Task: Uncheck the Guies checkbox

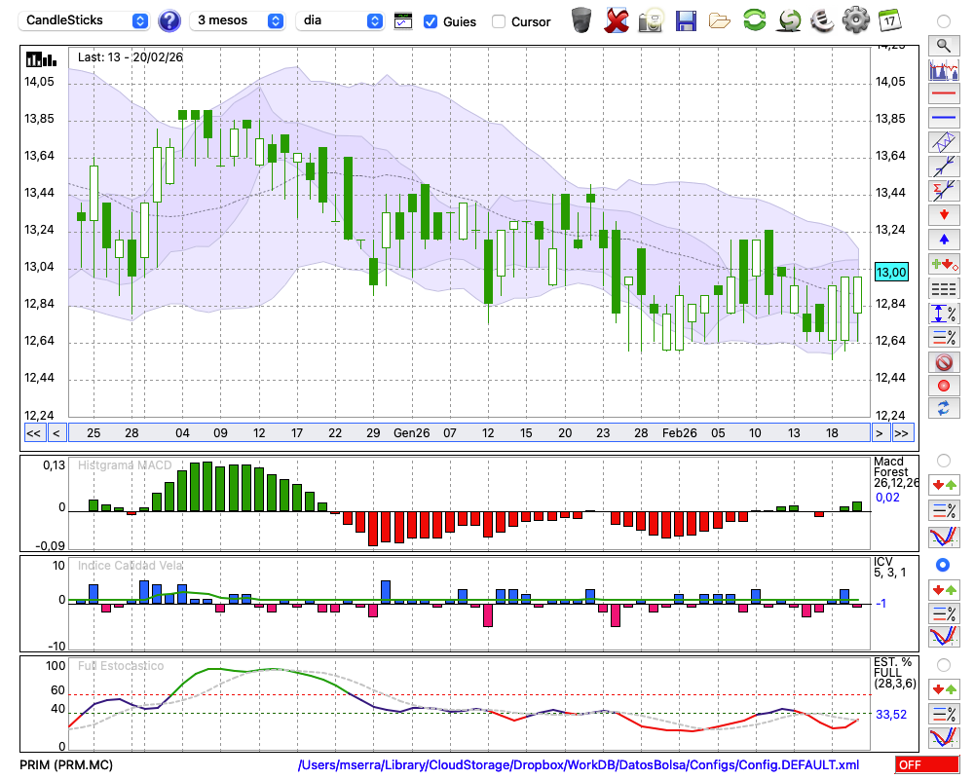Action: click(x=431, y=21)
